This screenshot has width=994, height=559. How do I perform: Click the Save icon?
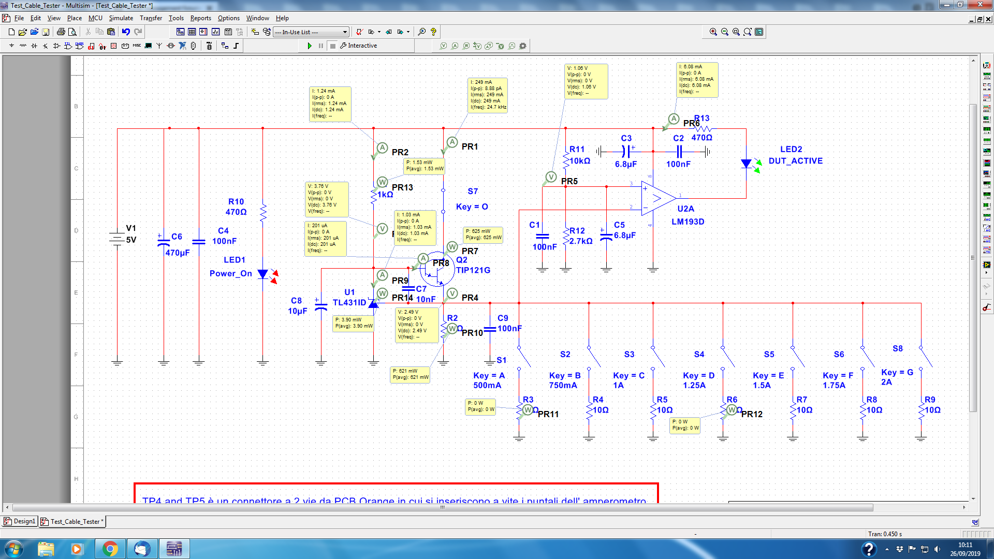46,32
